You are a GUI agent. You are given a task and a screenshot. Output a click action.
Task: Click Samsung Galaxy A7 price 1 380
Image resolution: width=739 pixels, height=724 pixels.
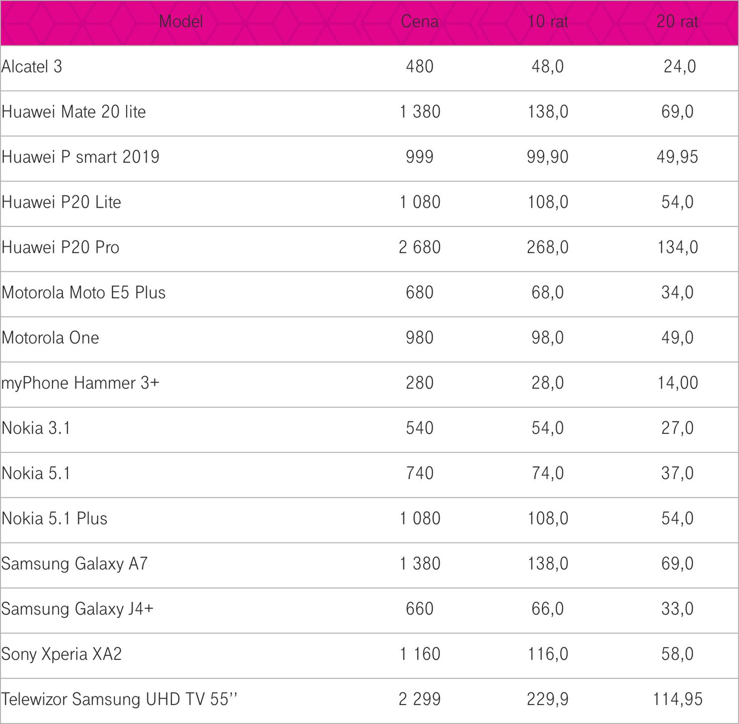point(420,564)
